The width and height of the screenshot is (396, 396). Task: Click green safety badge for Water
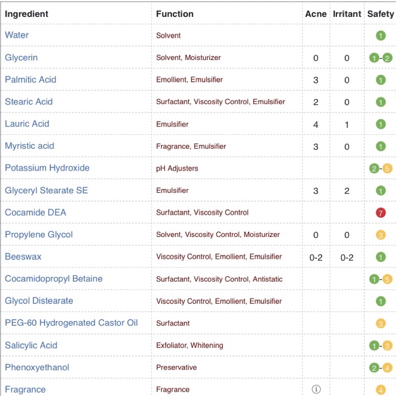(x=381, y=36)
